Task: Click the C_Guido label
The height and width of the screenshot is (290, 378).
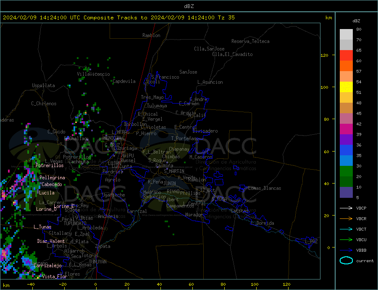Action: 56,132
